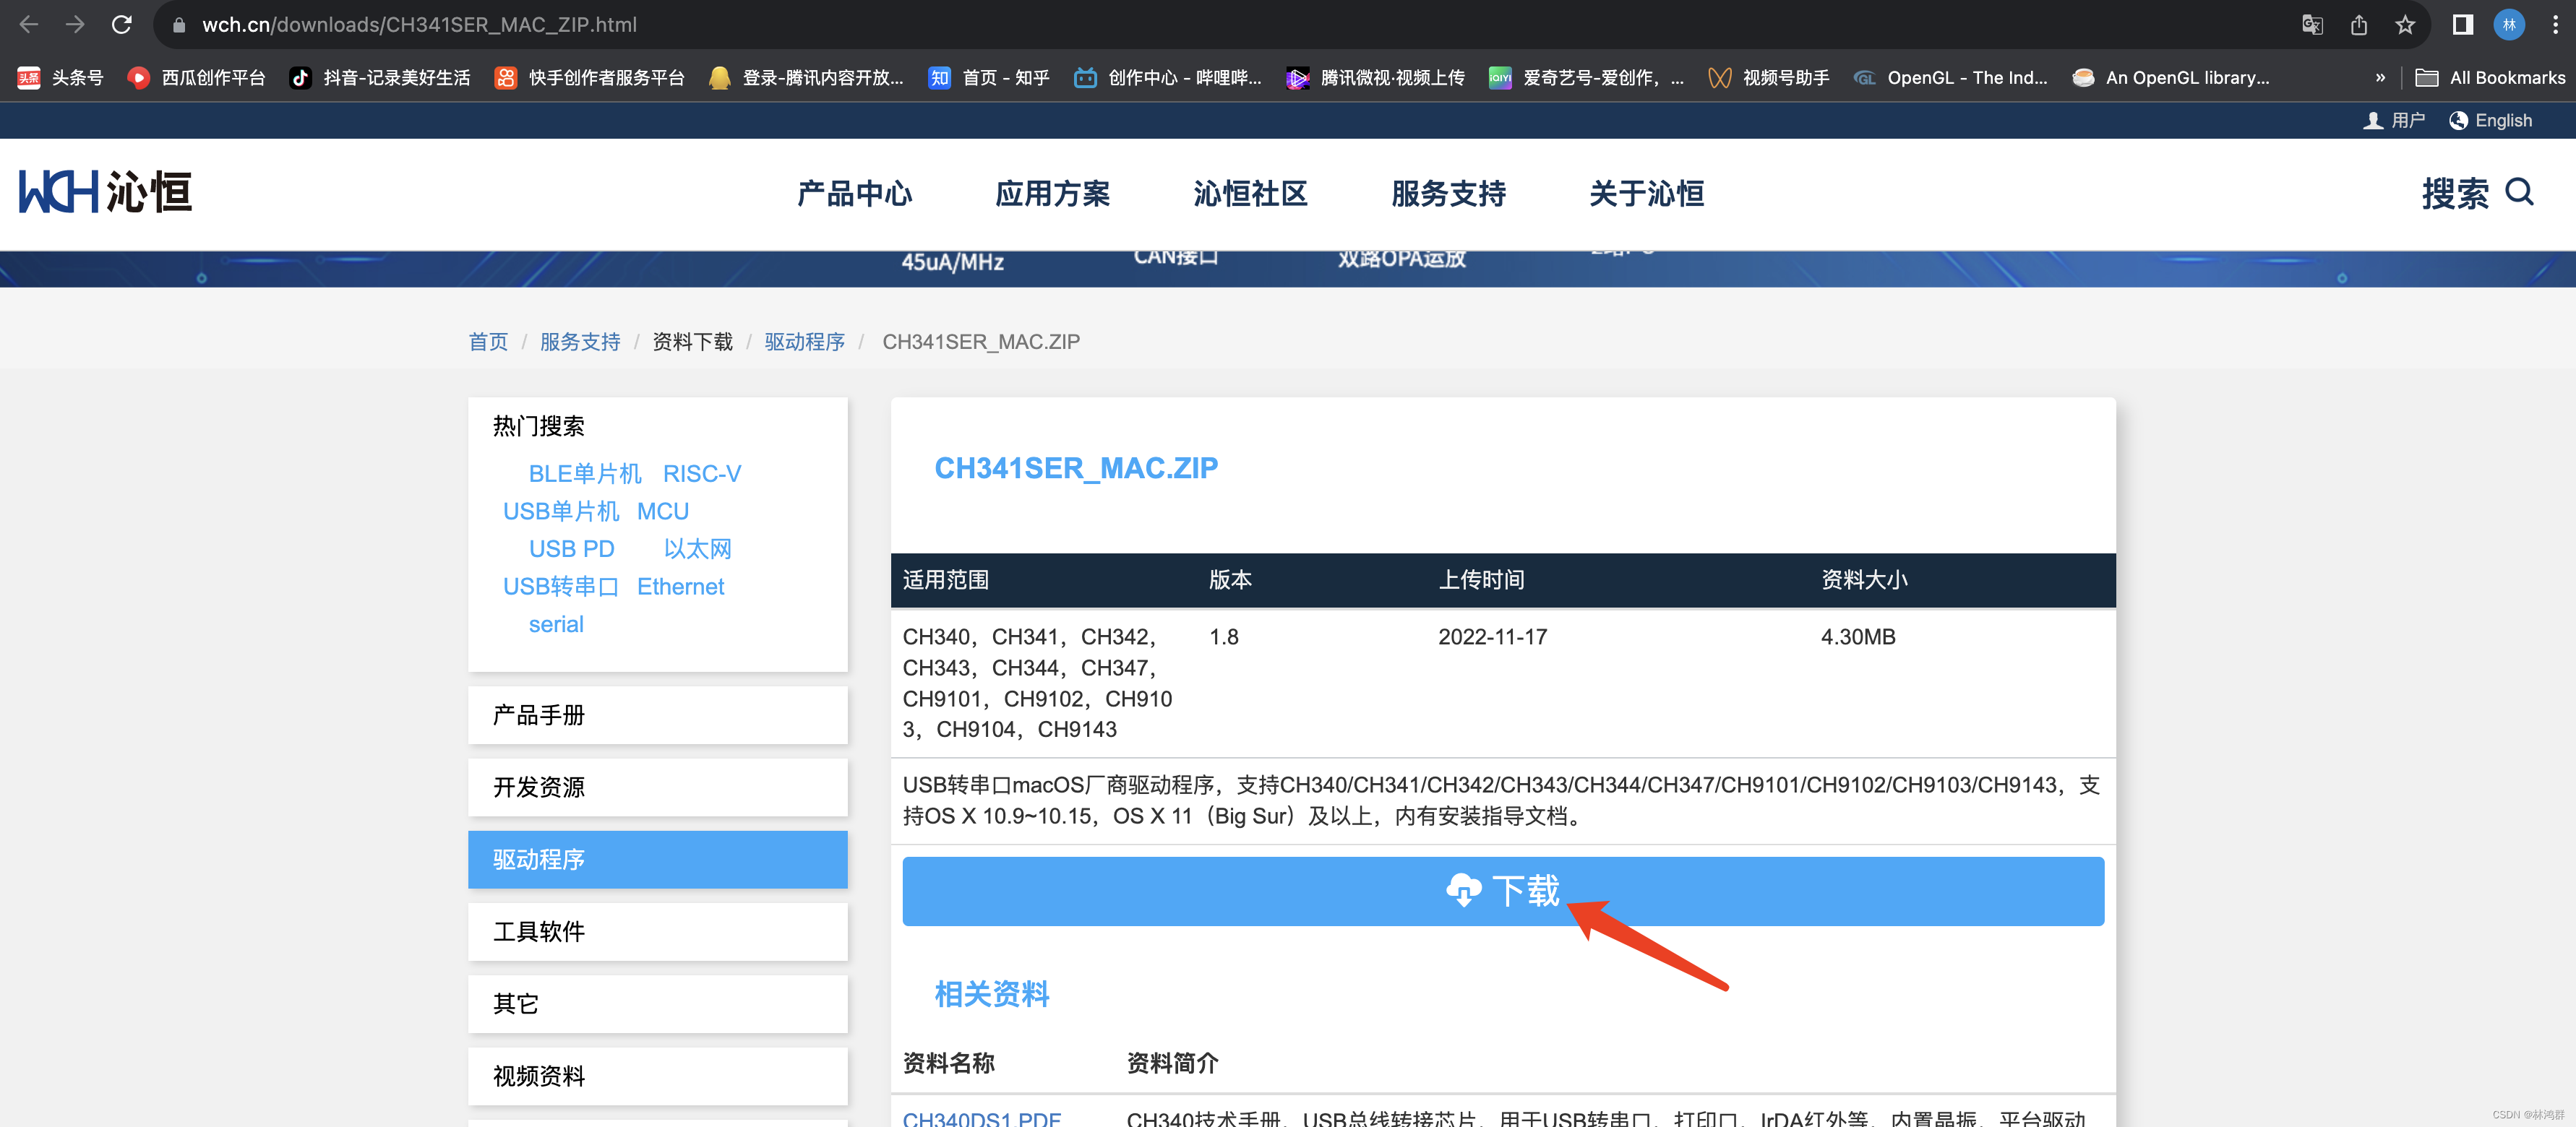Screen dimensions: 2576x1127
Task: Go to 驱动程序 in the breadcrumb
Action: [804, 342]
